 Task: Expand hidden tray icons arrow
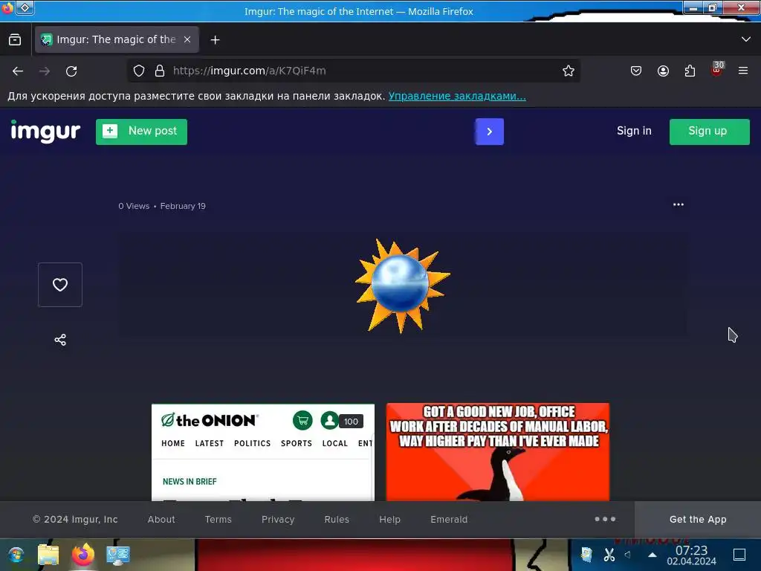(x=652, y=555)
